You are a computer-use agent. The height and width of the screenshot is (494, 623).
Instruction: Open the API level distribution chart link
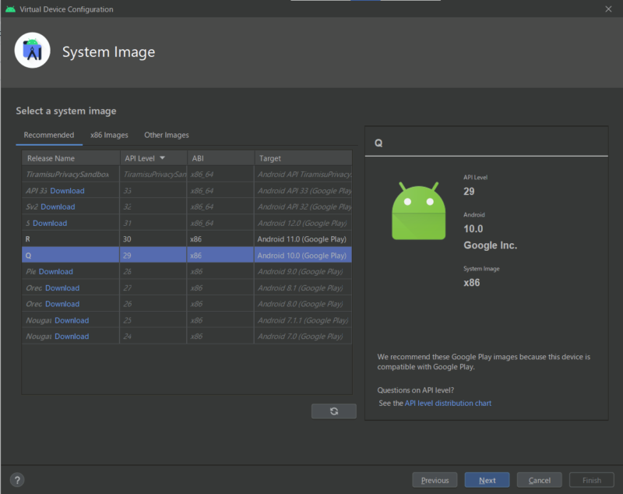tap(448, 403)
